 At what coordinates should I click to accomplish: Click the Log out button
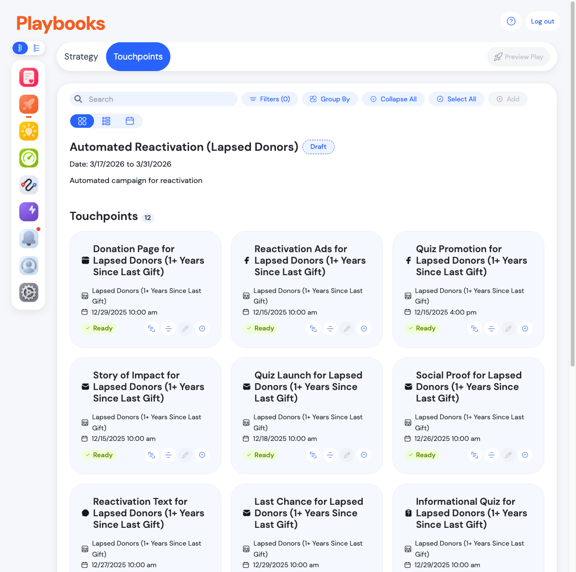(x=542, y=21)
